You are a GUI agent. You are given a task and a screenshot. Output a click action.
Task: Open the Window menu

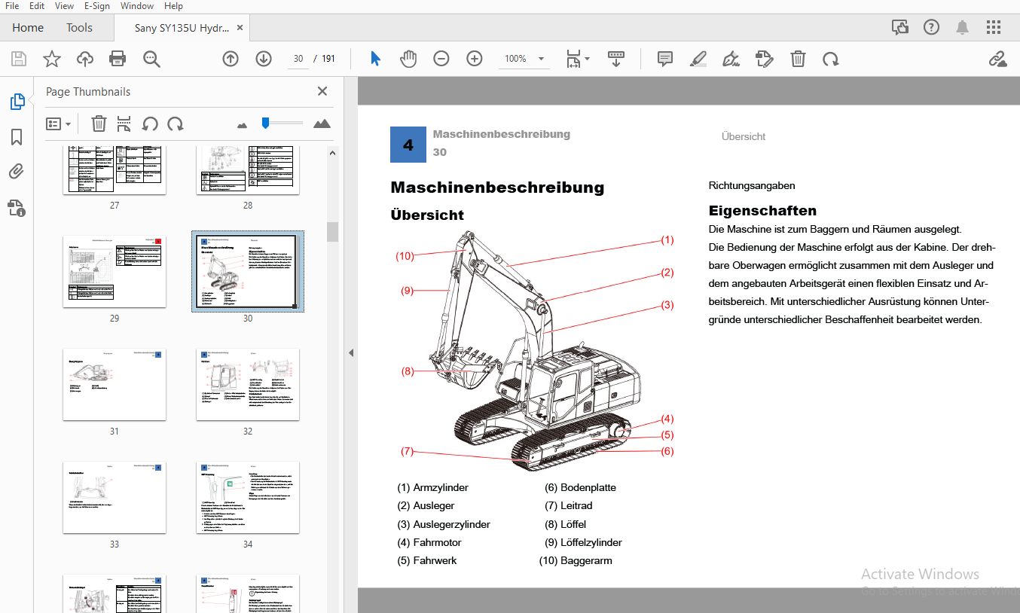(136, 6)
